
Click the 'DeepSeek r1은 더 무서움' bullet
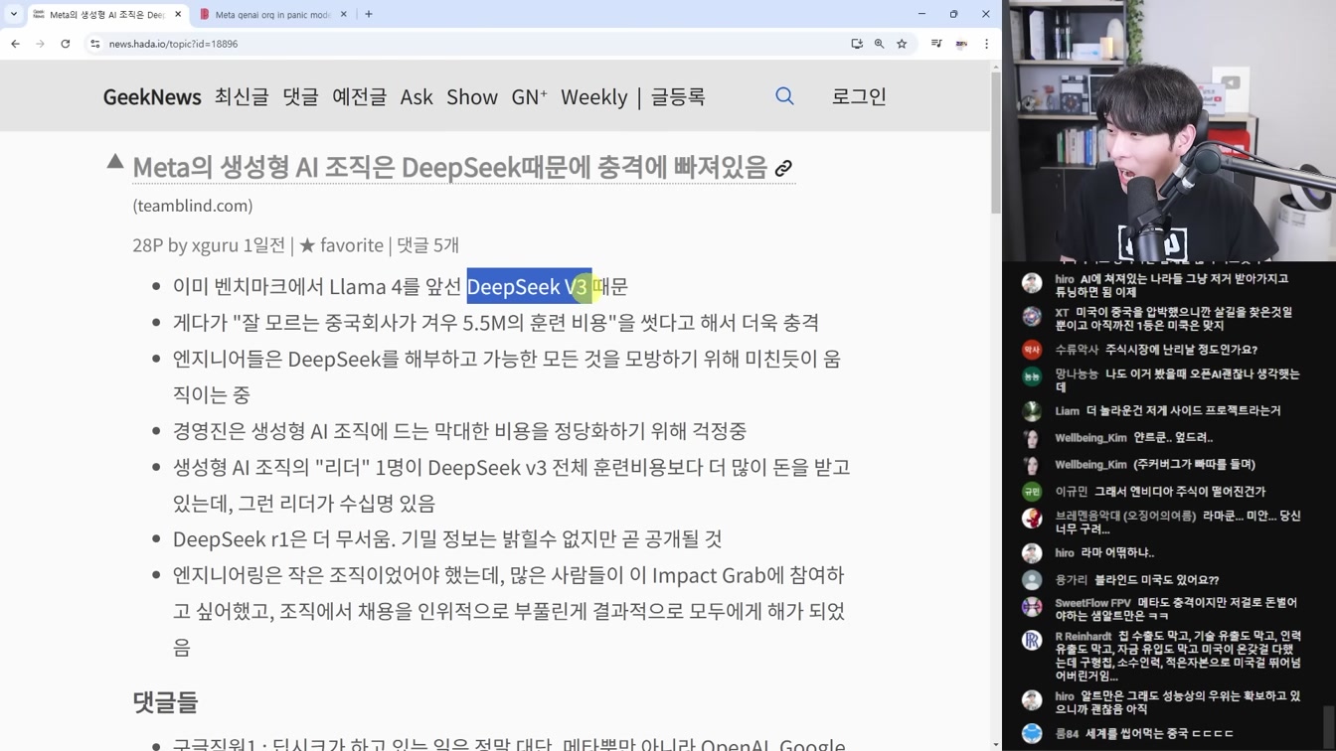tap(447, 538)
